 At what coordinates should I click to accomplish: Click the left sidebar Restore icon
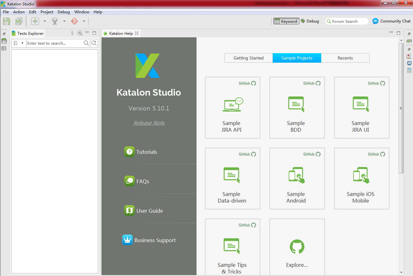tap(4, 34)
